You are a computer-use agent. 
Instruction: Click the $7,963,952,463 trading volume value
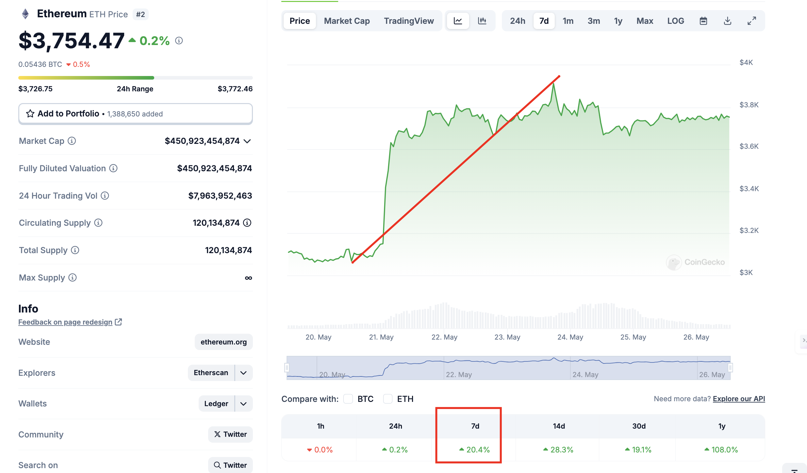click(220, 196)
